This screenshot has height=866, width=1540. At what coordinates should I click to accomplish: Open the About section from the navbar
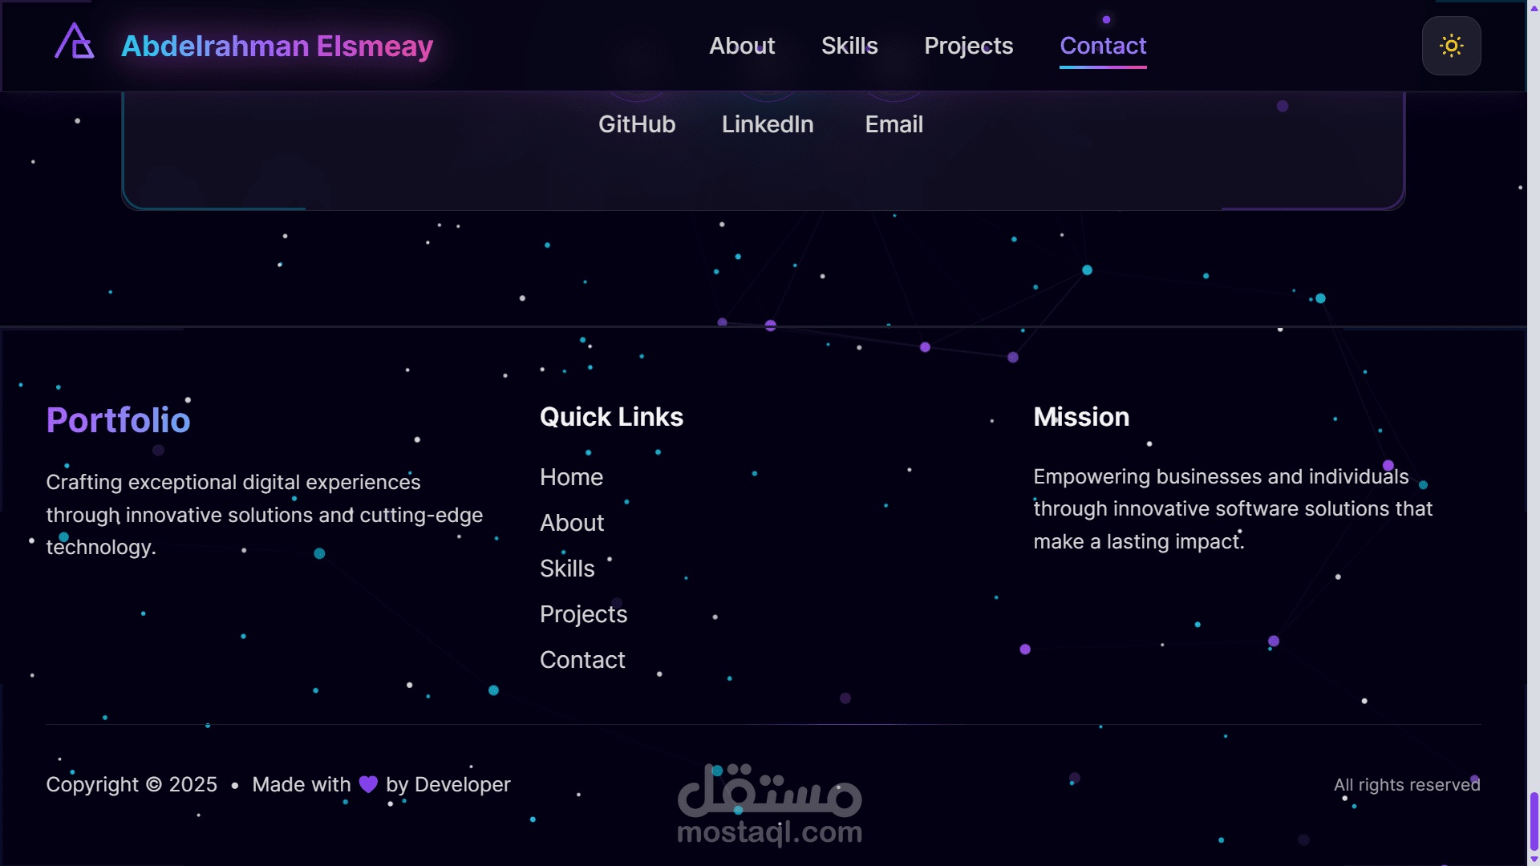click(x=742, y=46)
